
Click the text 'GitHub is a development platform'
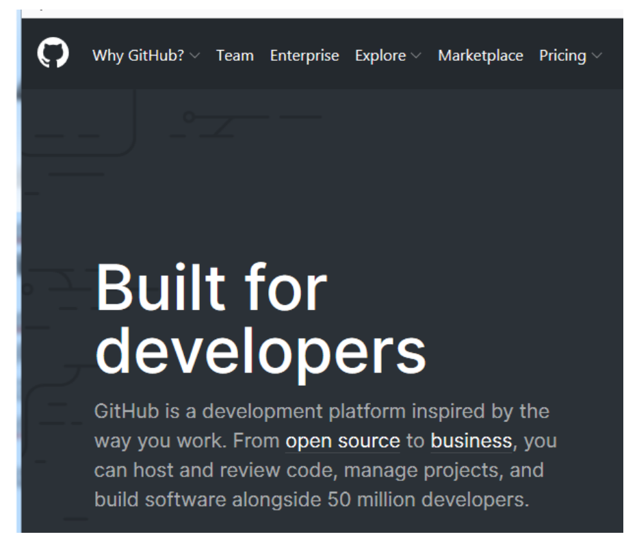click(250, 412)
